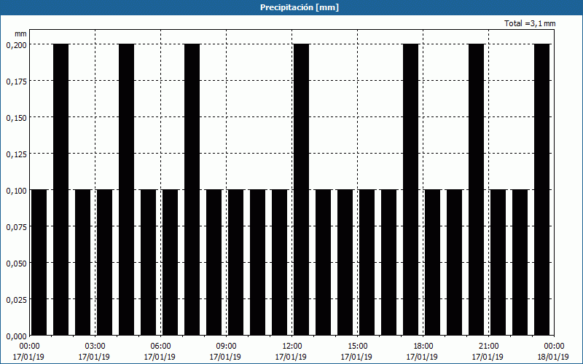Click the 0,150 y-axis value
The width and height of the screenshot is (583, 364).
[16, 118]
